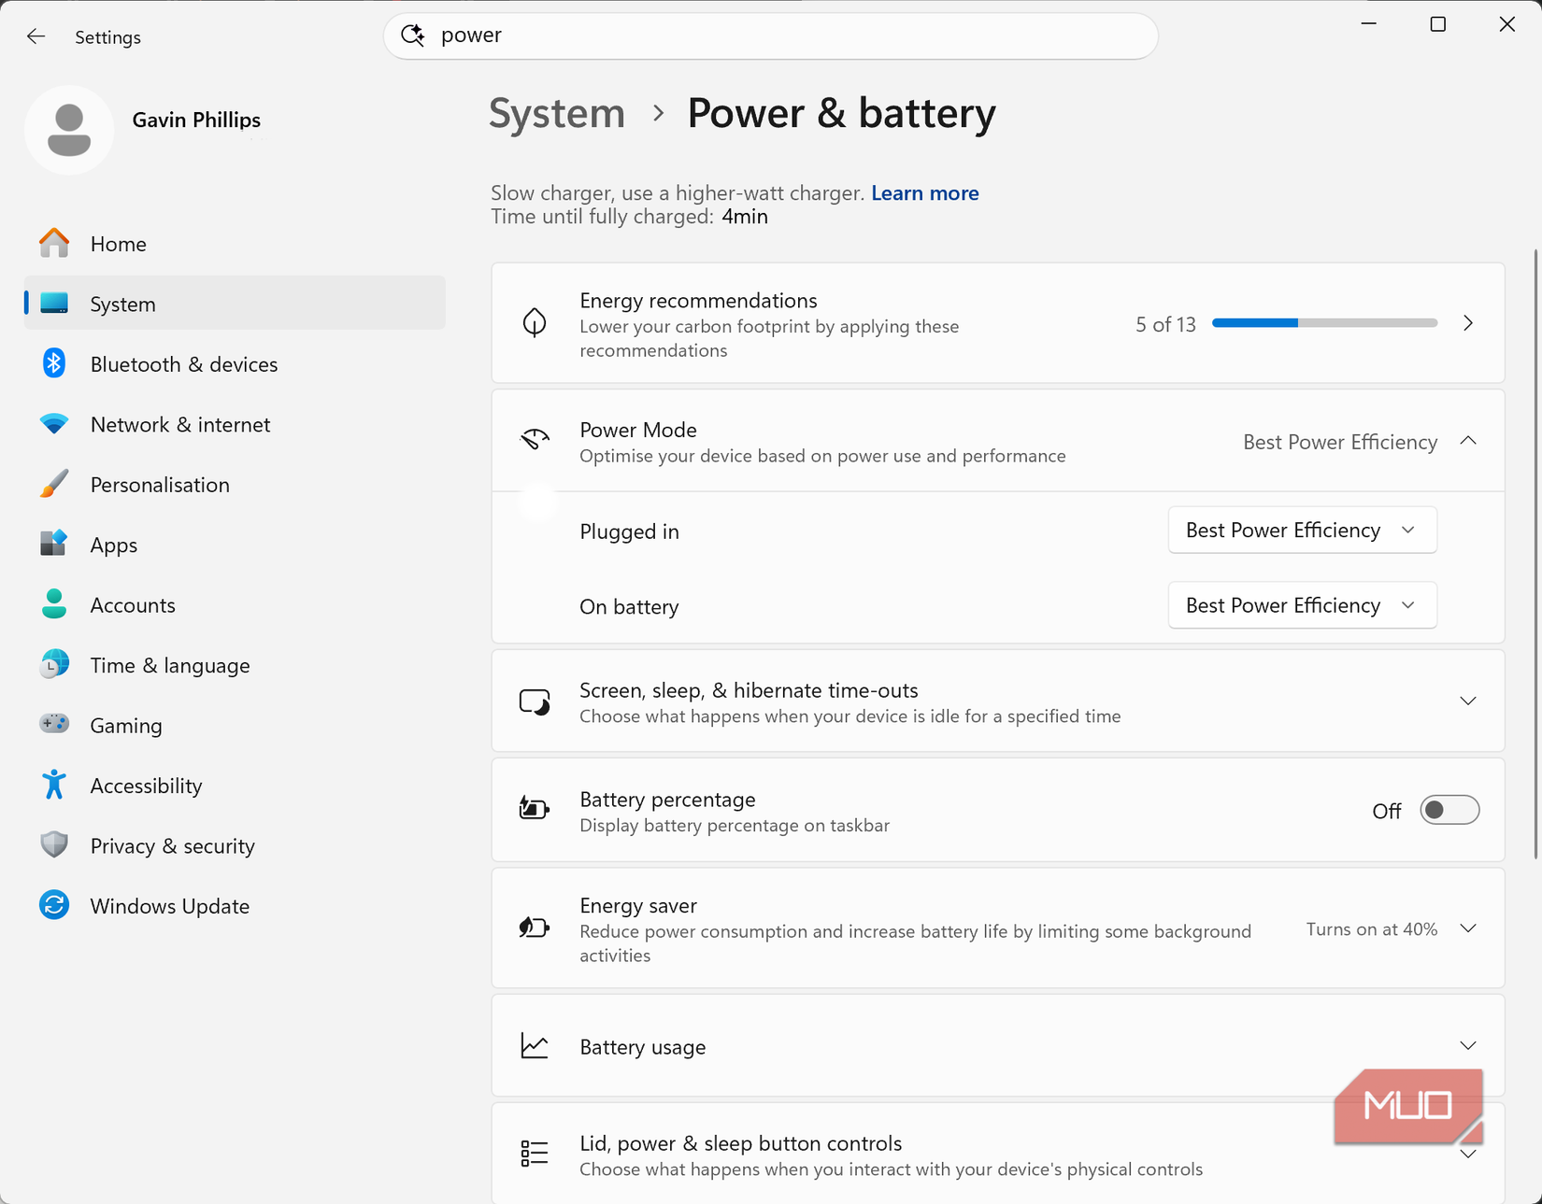
Task: Click 5 of 13 recommendations count
Action: pos(1165,324)
